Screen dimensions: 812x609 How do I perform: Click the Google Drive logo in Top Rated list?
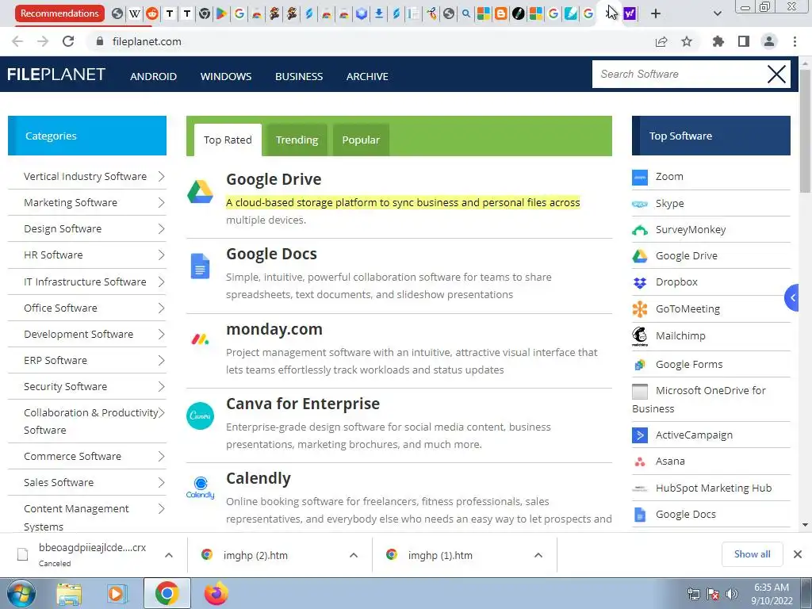tap(201, 192)
